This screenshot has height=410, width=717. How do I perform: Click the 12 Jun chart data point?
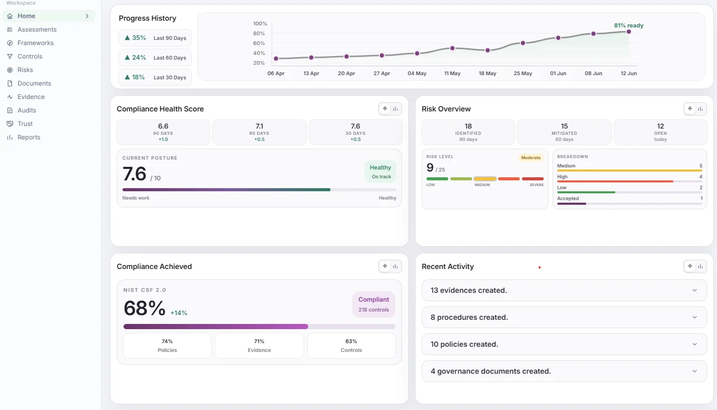tap(629, 32)
